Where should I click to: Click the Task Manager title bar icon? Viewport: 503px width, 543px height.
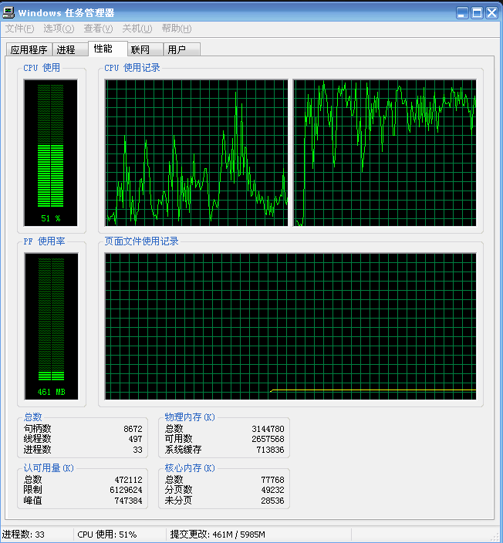[x=8, y=12]
